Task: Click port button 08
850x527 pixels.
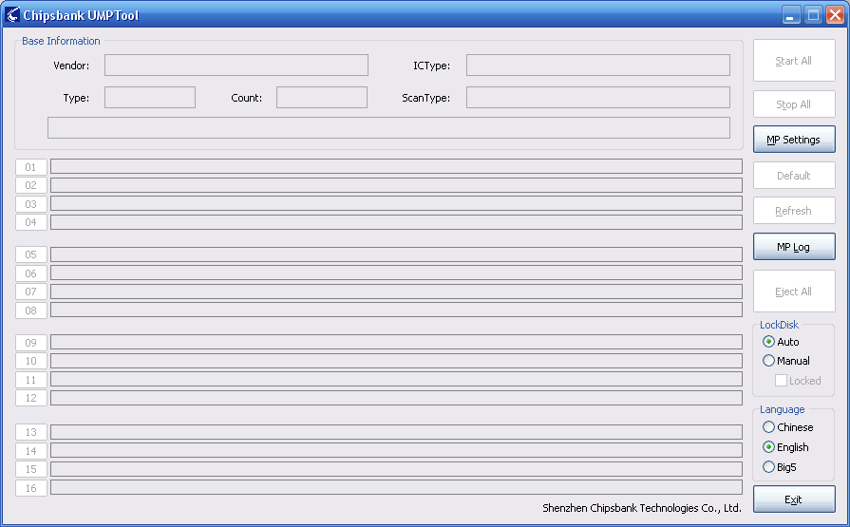Action: click(31, 311)
